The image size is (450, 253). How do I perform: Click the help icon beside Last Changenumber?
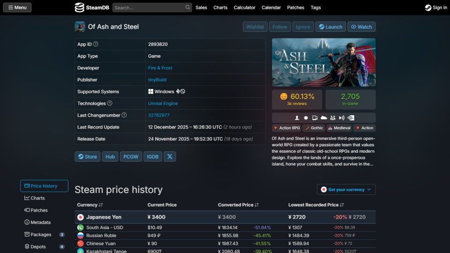pyautogui.click(x=124, y=115)
